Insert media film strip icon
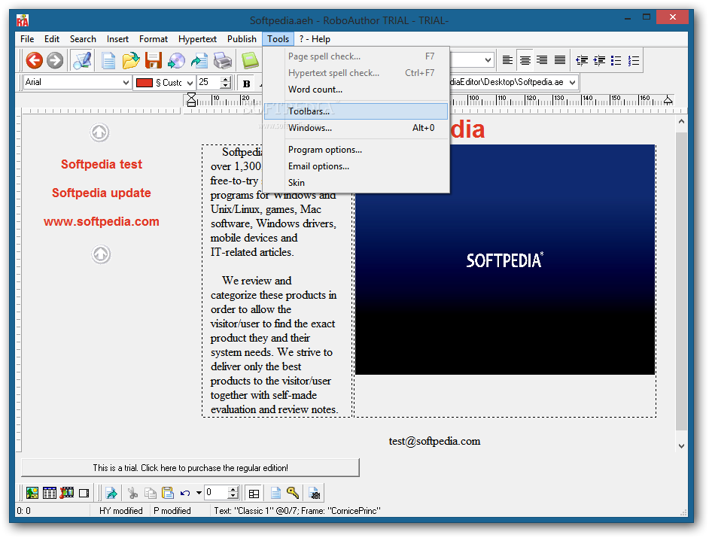 [x=67, y=493]
